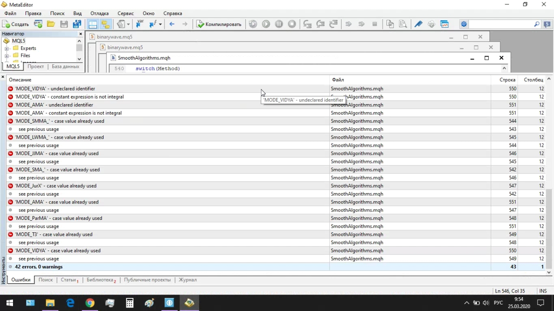Image resolution: width=554 pixels, height=311 pixels.
Task: Open file with the folder icon
Action: (x=51, y=24)
